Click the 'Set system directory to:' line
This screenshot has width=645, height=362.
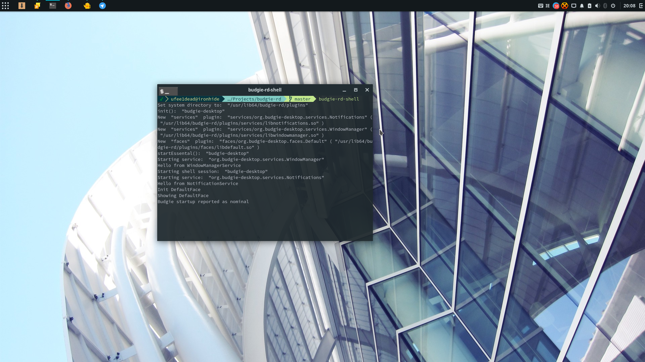point(233,105)
